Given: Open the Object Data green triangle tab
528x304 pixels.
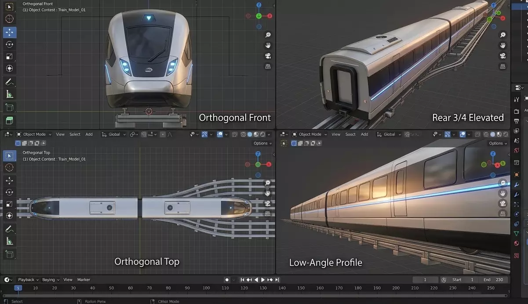Looking at the screenshot, I should pos(517,234).
